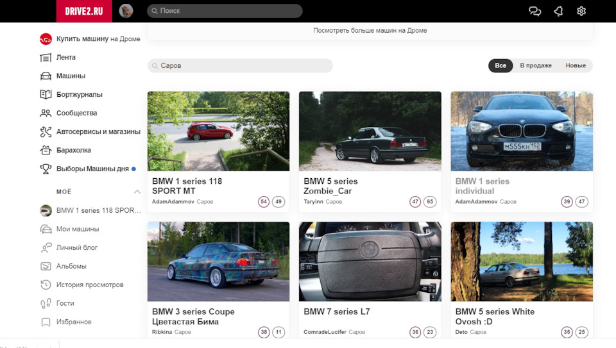Open messages chat icon in header
Image resolution: width=616 pixels, height=348 pixels.
(x=535, y=11)
